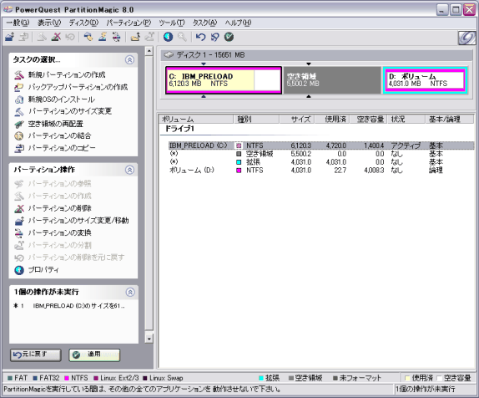Click the Convert partition toolbar icon
The height and width of the screenshot is (398, 479).
tap(116, 37)
